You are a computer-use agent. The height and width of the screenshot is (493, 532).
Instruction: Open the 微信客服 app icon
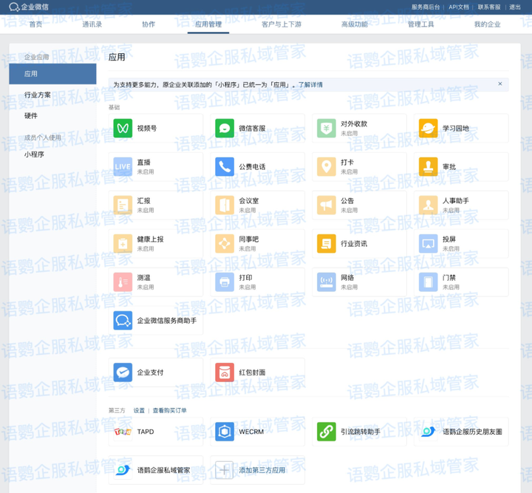pyautogui.click(x=225, y=129)
